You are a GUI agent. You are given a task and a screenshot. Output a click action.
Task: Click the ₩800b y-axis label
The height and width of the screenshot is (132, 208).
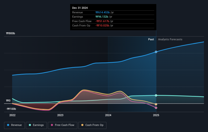click(10, 33)
